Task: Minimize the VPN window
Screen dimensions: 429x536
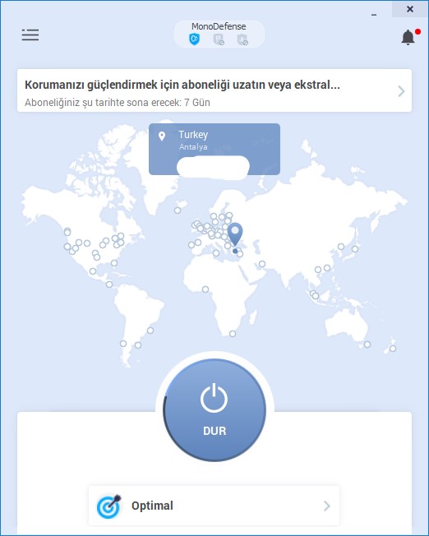Action: pos(374,15)
